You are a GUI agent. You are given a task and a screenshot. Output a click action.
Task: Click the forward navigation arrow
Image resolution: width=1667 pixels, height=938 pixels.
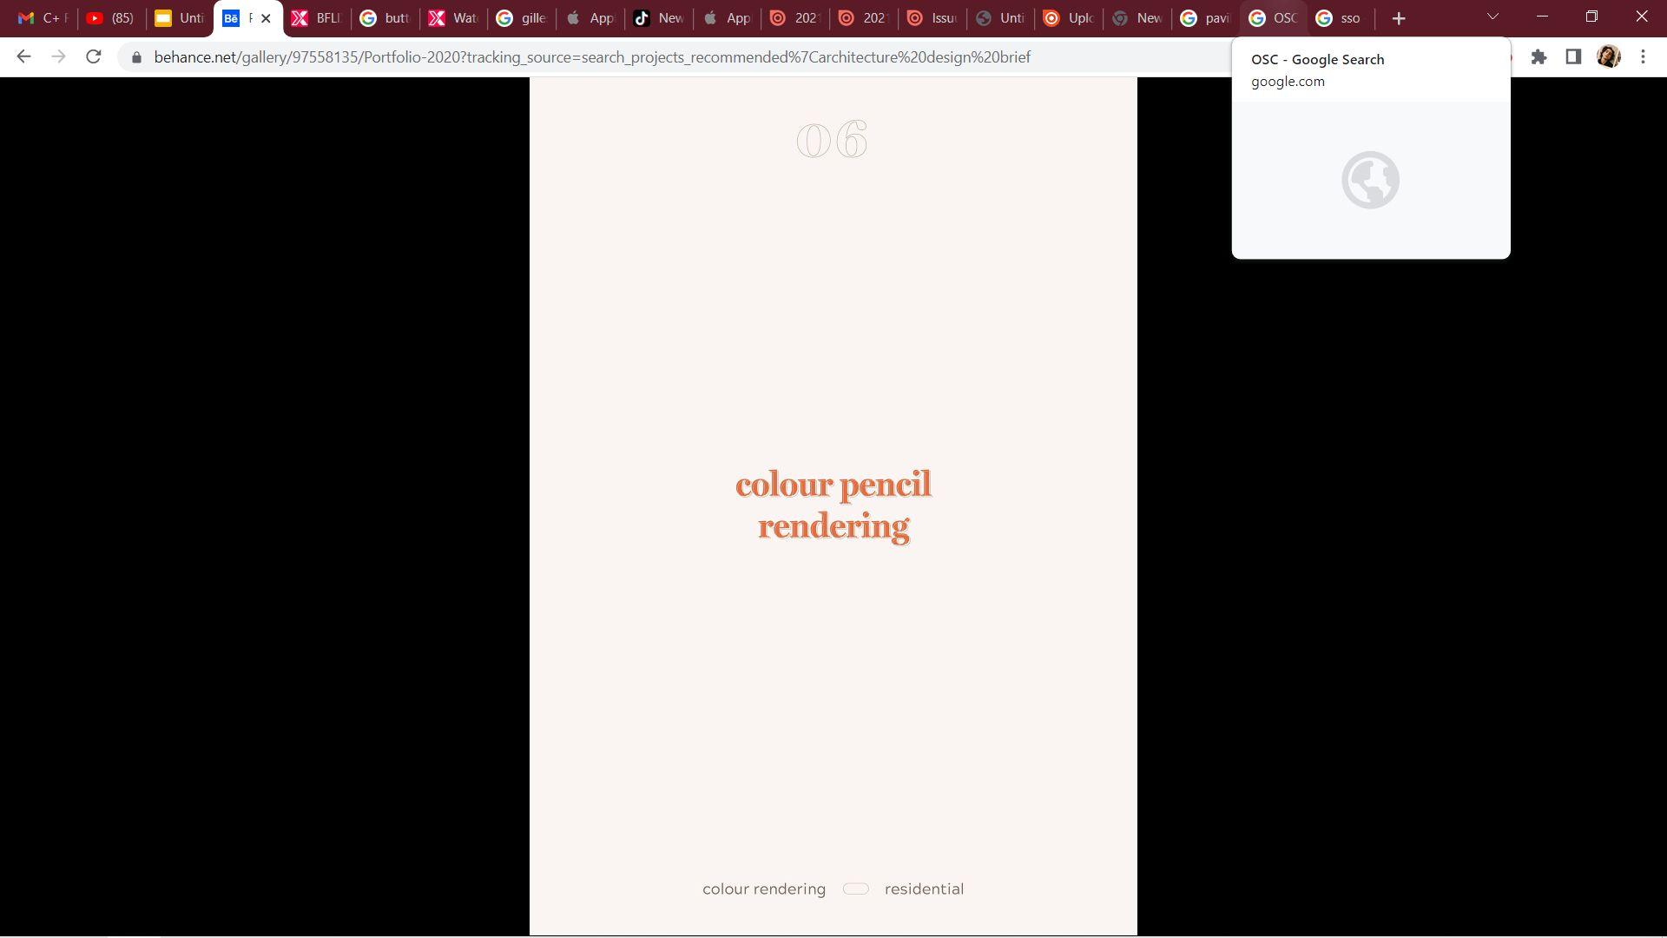(x=58, y=56)
